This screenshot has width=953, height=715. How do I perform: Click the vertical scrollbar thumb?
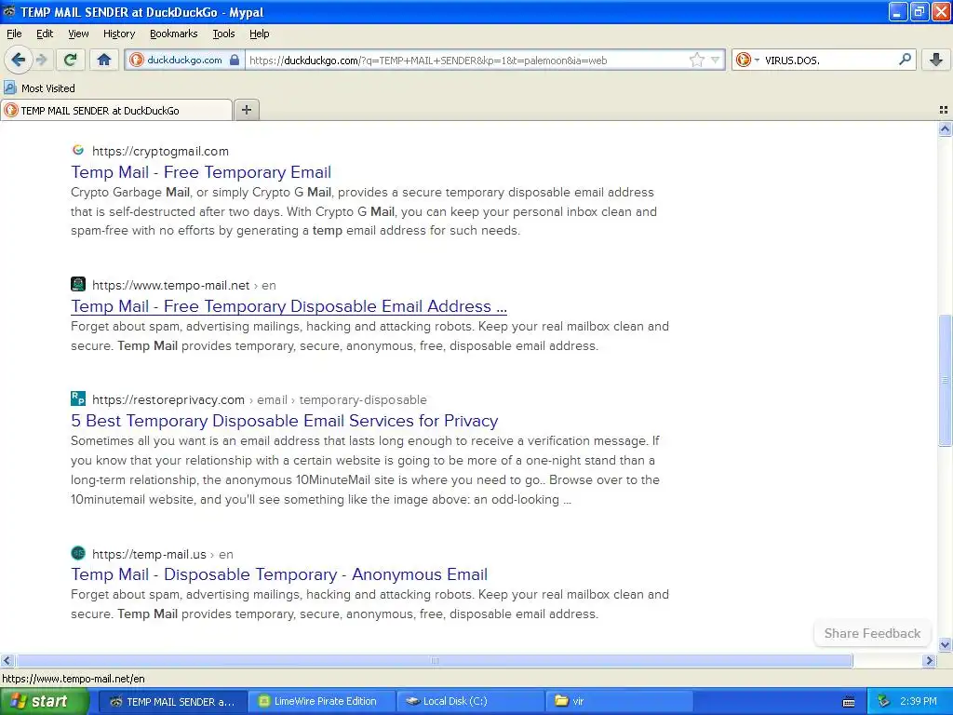pyautogui.click(x=945, y=380)
